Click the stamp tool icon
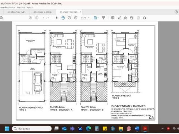Image resolution: width=179 pixels, height=134 pixels. point(132,18)
